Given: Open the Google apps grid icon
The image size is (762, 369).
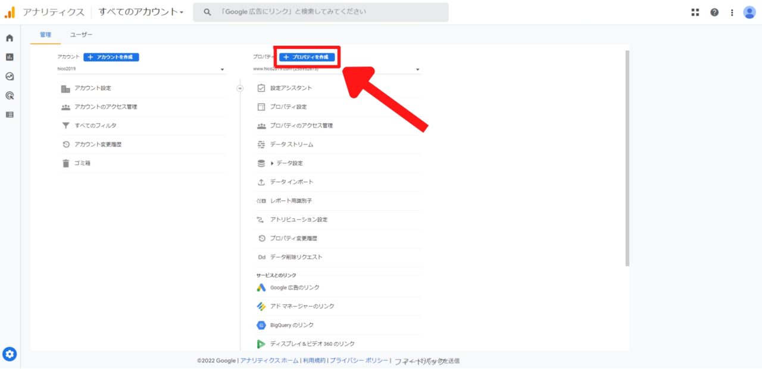Looking at the screenshot, I should point(695,12).
